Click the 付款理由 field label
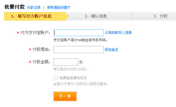 pyautogui.click(x=41, y=49)
